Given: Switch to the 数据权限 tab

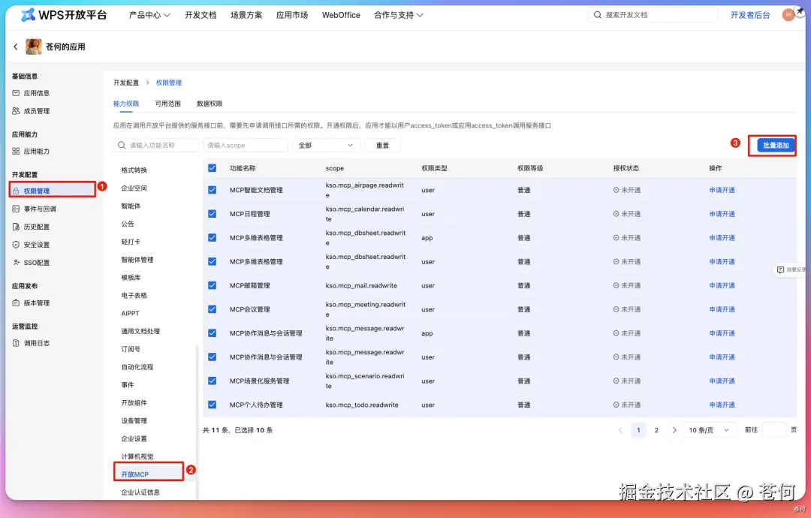Looking at the screenshot, I should [210, 104].
